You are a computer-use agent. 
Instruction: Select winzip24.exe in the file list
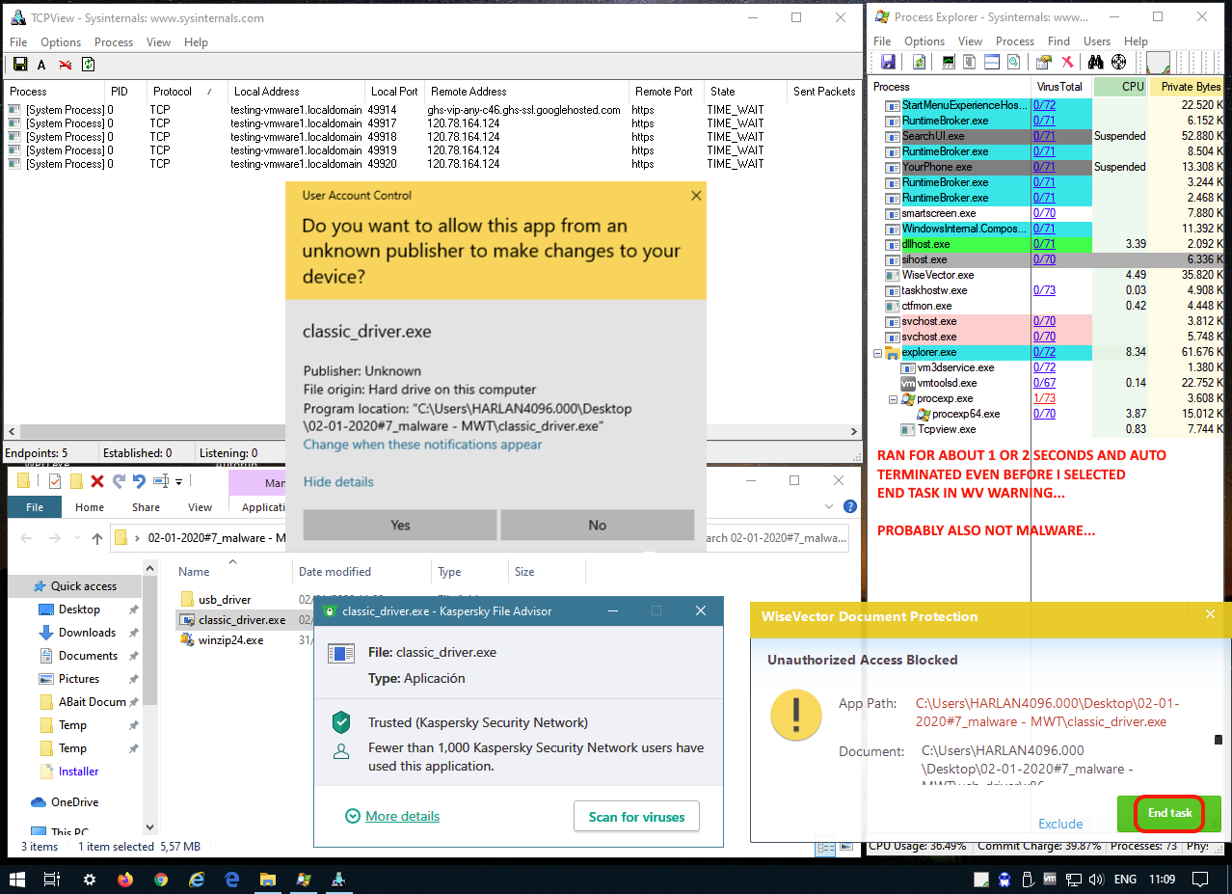pyautogui.click(x=230, y=640)
